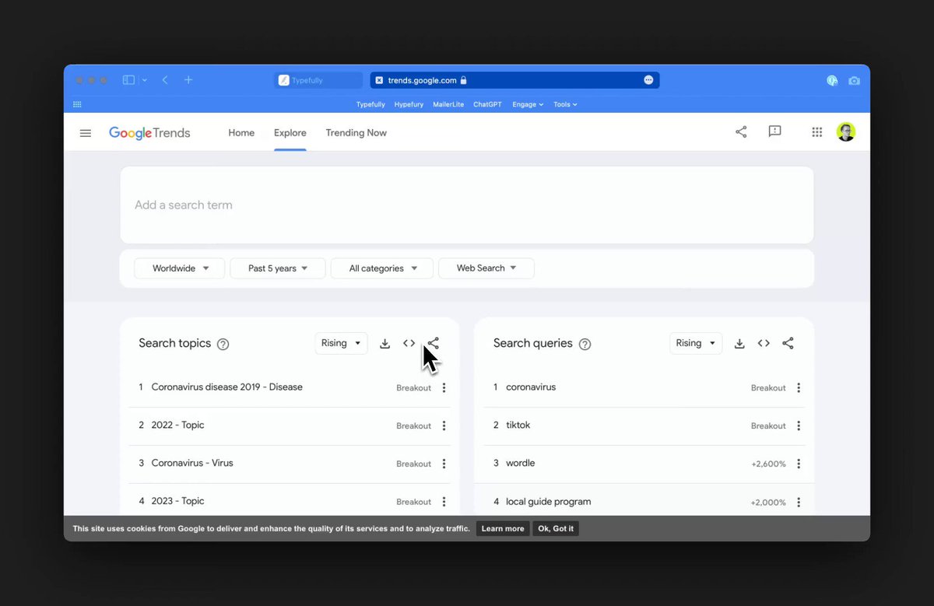Share the page using header share icon
Image resolution: width=934 pixels, height=606 pixels.
[x=741, y=132]
